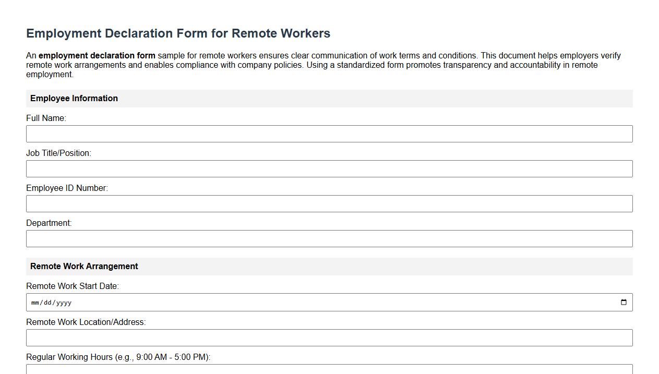Click the Employment Declaration Form page title
The height and width of the screenshot is (374, 659).
178,33
